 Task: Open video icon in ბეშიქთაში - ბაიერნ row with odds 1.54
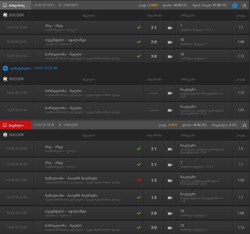click(x=170, y=181)
